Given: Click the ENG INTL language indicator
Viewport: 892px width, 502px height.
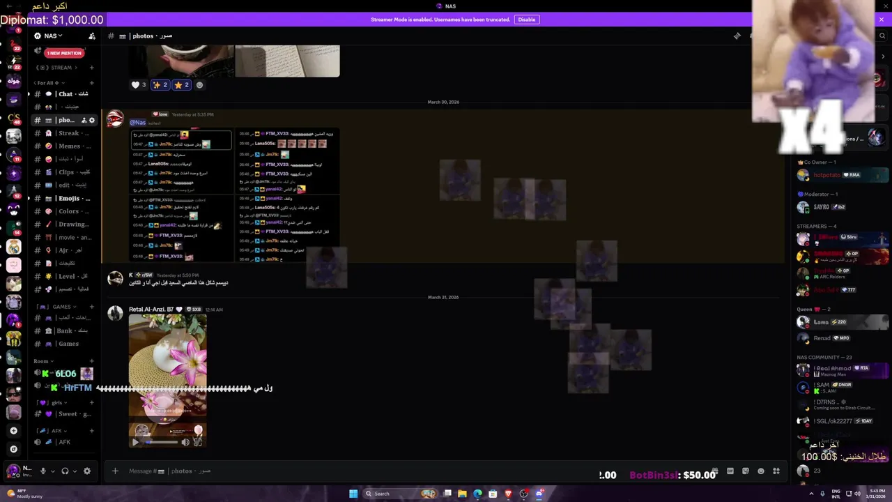Looking at the screenshot, I should click(x=836, y=494).
